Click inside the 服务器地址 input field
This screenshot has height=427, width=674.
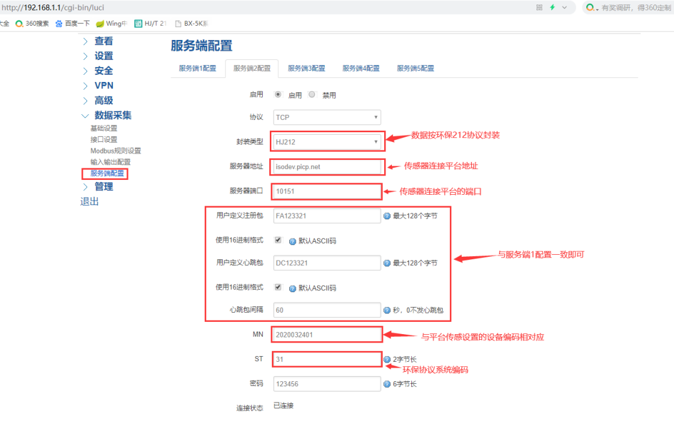pos(327,166)
